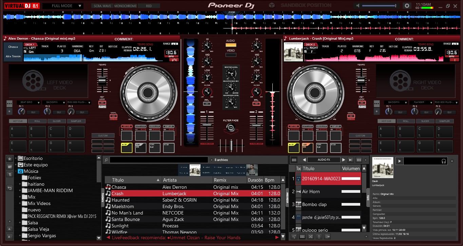This screenshot has width=463, height=246.
Task: Open the FULL MODE dropdown
Action: (63, 5)
